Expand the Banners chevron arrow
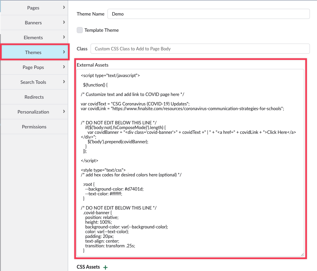The width and height of the screenshot is (317, 271). (x=64, y=22)
